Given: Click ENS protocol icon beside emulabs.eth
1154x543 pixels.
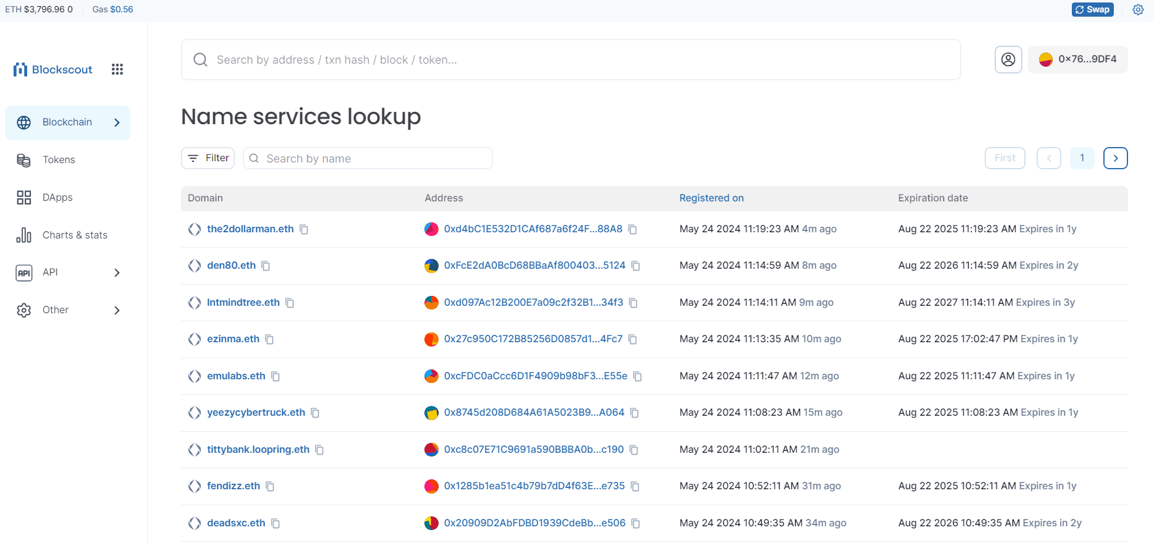Looking at the screenshot, I should click(x=195, y=376).
